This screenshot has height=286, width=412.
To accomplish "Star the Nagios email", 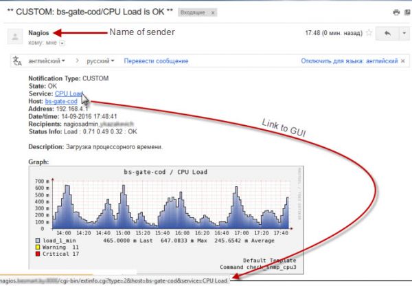I will [x=368, y=33].
